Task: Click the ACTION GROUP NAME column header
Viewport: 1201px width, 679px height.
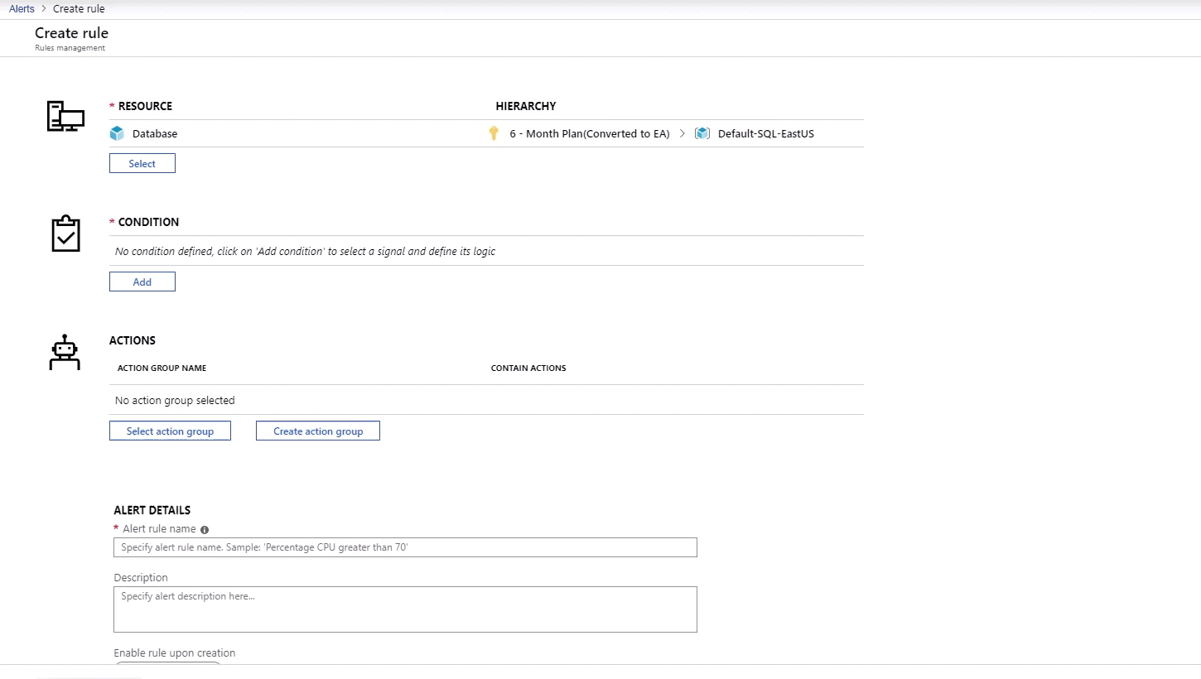Action: pyautogui.click(x=162, y=368)
